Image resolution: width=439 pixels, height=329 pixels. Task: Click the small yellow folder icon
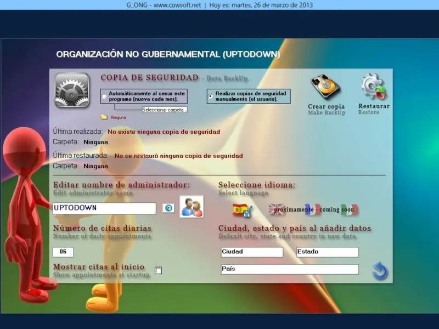104,117
